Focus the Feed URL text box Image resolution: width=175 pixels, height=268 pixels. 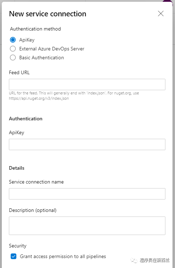[87, 84]
